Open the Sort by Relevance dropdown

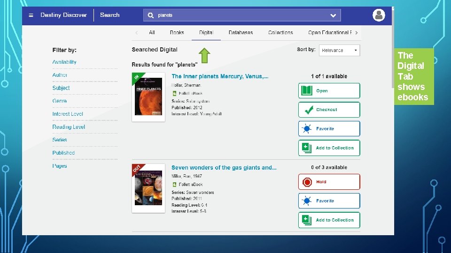[339, 50]
